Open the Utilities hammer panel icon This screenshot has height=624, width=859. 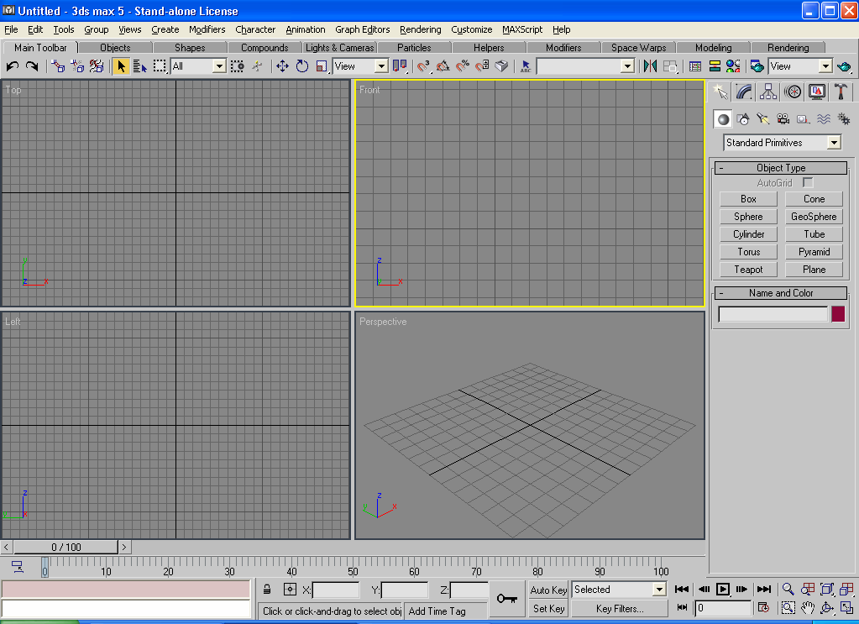coord(841,92)
